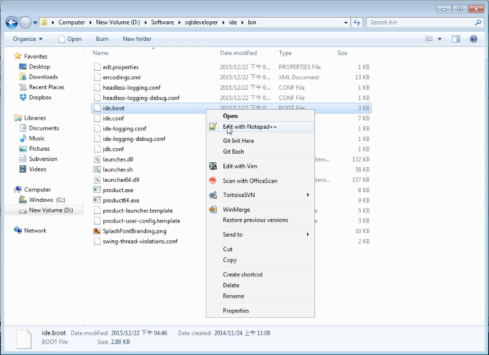489x355 pixels.
Task: Open Windows (C:) drive in navigation pane
Action: pos(42,200)
